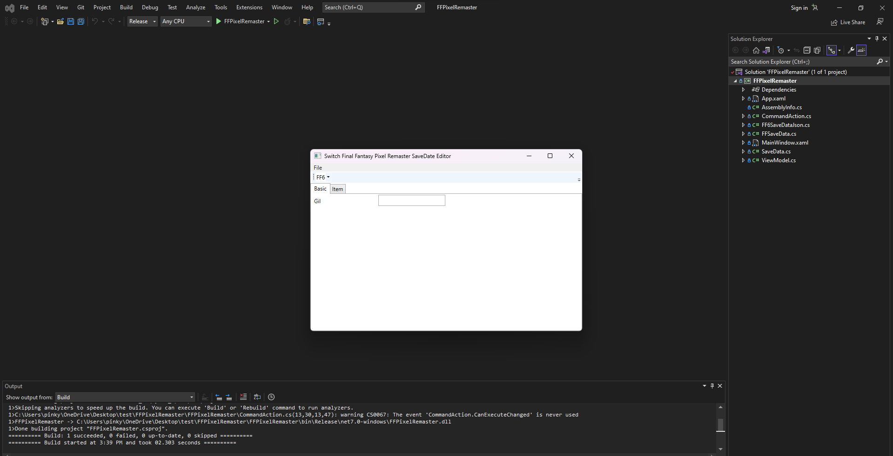Start without debugging via the hollow play icon
The width and height of the screenshot is (893, 456).
coord(276,21)
